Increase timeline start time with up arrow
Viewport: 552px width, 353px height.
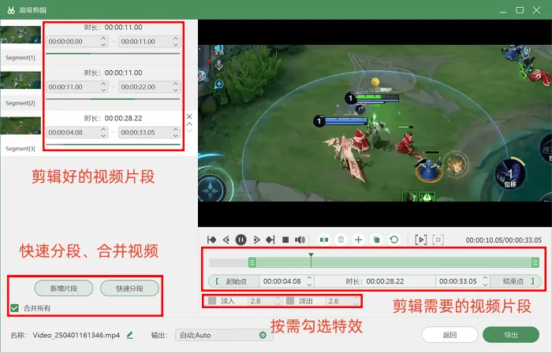tap(309, 278)
